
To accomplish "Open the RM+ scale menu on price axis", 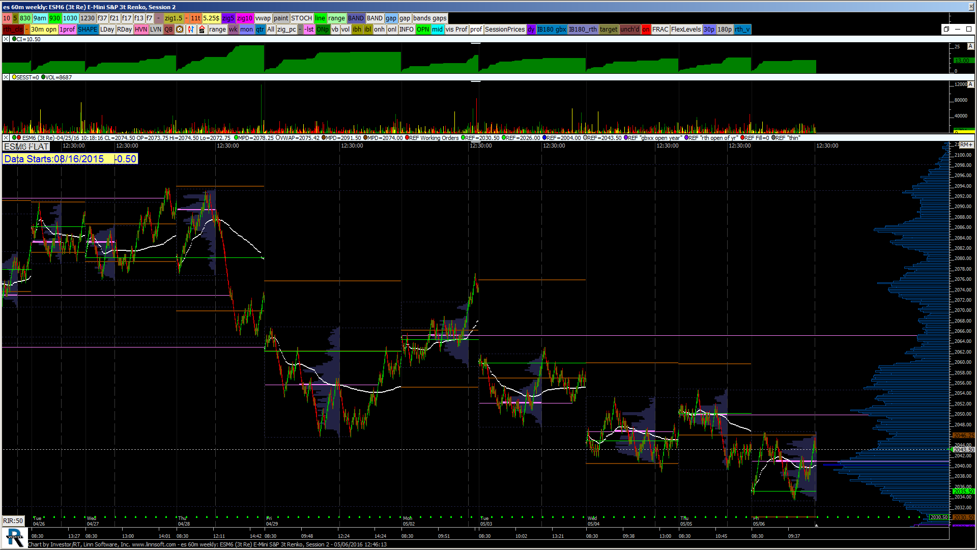I will 966,145.
